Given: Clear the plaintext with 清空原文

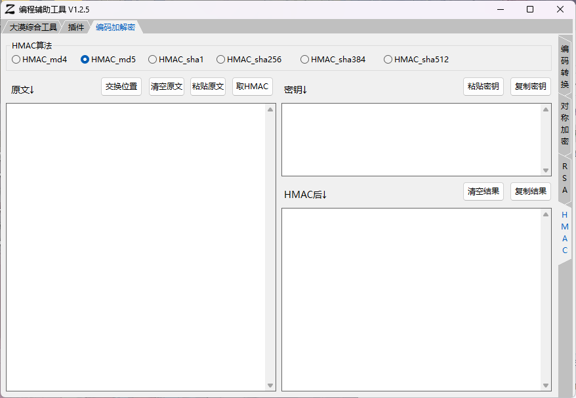Looking at the screenshot, I should [x=167, y=87].
